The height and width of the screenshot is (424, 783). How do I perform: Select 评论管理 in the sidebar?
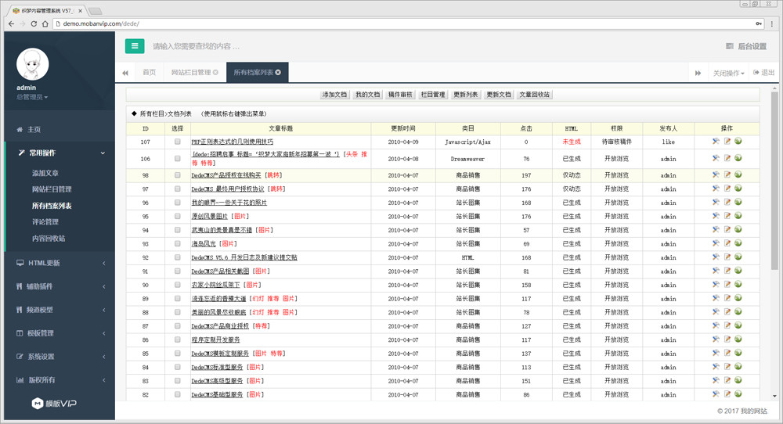45,222
